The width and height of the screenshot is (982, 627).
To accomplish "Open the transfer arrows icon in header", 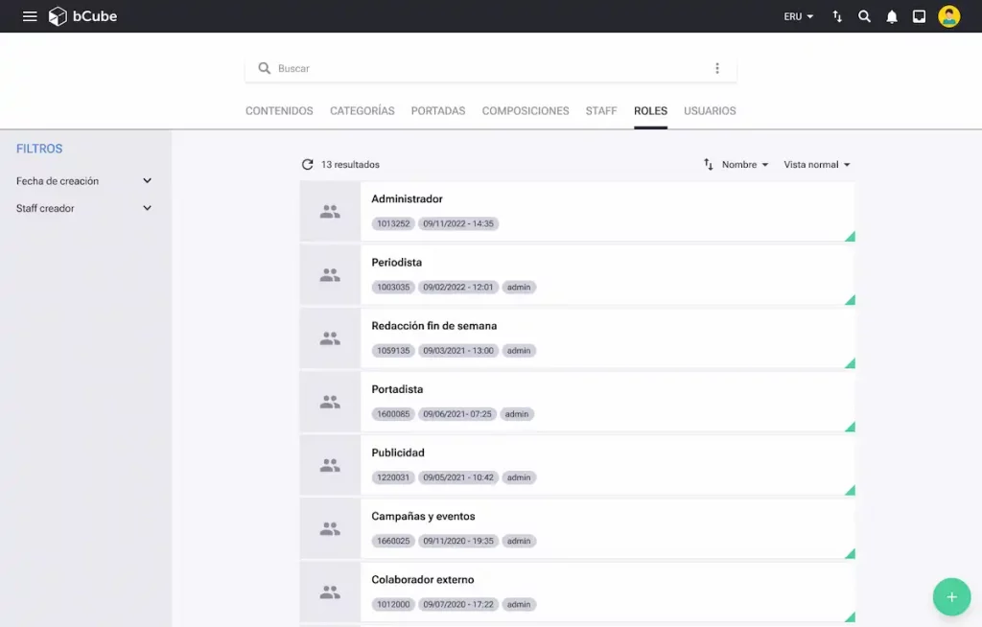I will (x=837, y=16).
